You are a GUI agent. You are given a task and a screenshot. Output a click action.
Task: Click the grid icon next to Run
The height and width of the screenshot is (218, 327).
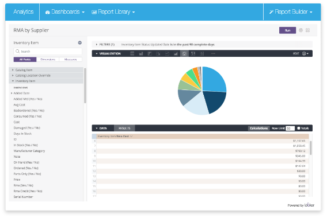pos(307,30)
